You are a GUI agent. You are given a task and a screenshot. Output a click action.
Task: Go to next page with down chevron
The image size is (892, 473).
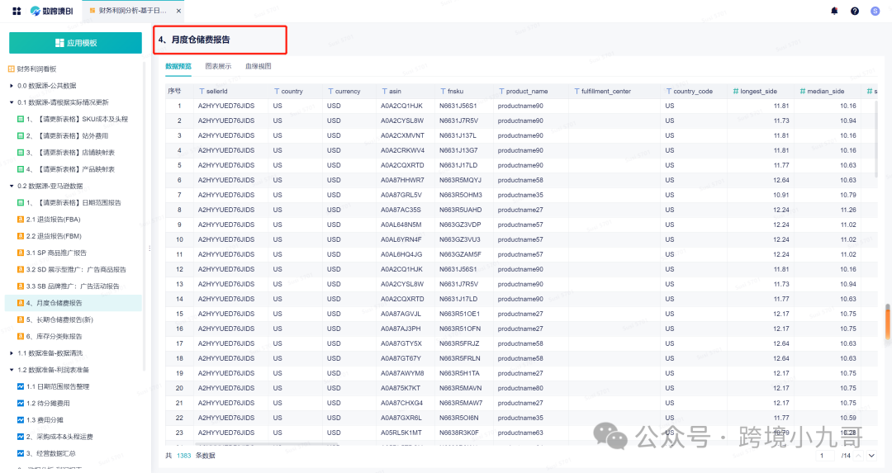click(872, 456)
